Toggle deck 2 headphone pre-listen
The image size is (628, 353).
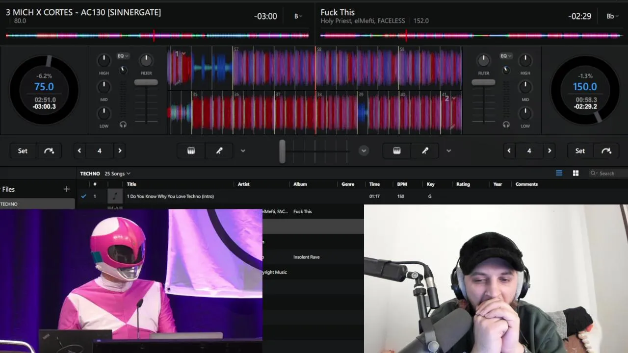(506, 125)
